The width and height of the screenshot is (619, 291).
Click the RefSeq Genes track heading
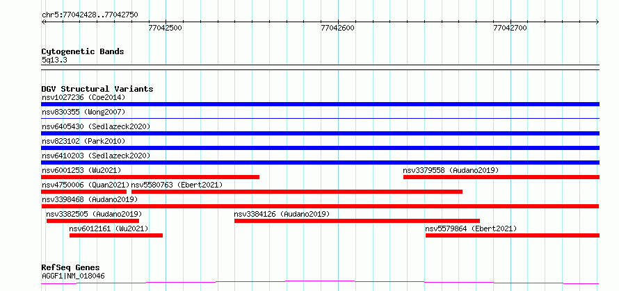(x=70, y=268)
